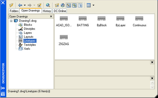The image size is (158, 98).
Task: Select Dimstyles in the tree
Action: (x=29, y=29)
